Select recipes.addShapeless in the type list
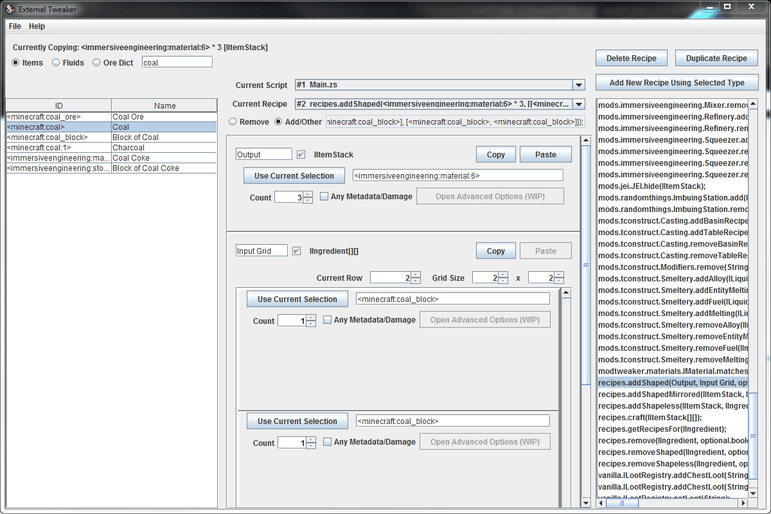 pyautogui.click(x=673, y=406)
